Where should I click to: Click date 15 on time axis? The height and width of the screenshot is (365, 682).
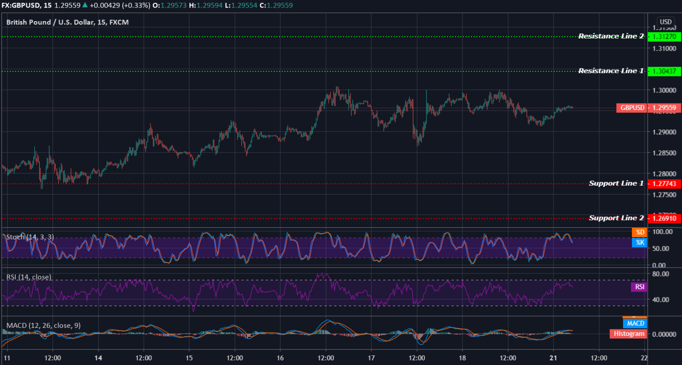click(189, 358)
